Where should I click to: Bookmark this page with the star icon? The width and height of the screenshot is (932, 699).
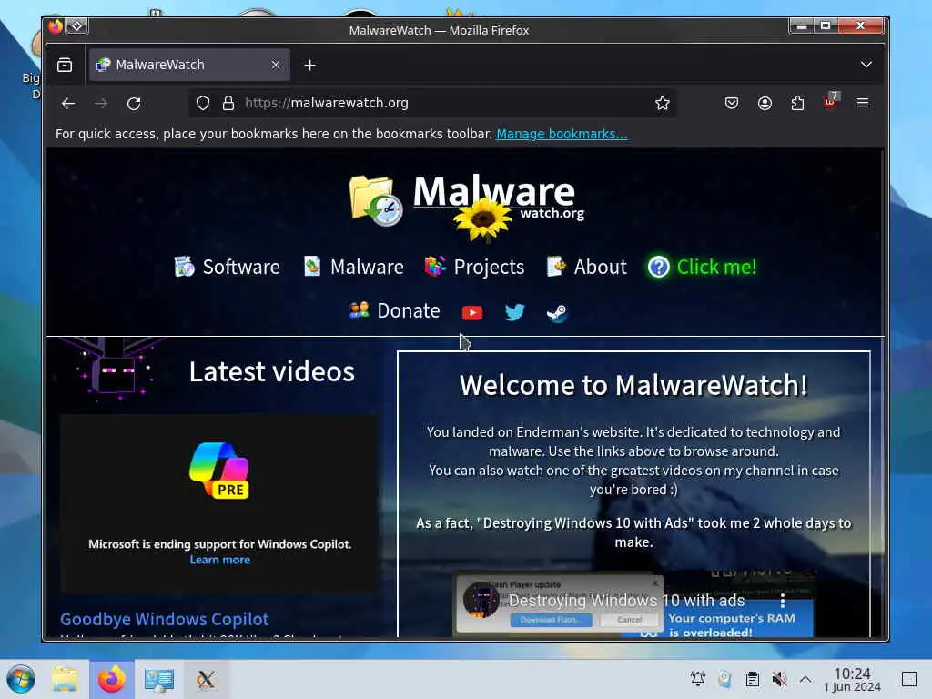(663, 104)
